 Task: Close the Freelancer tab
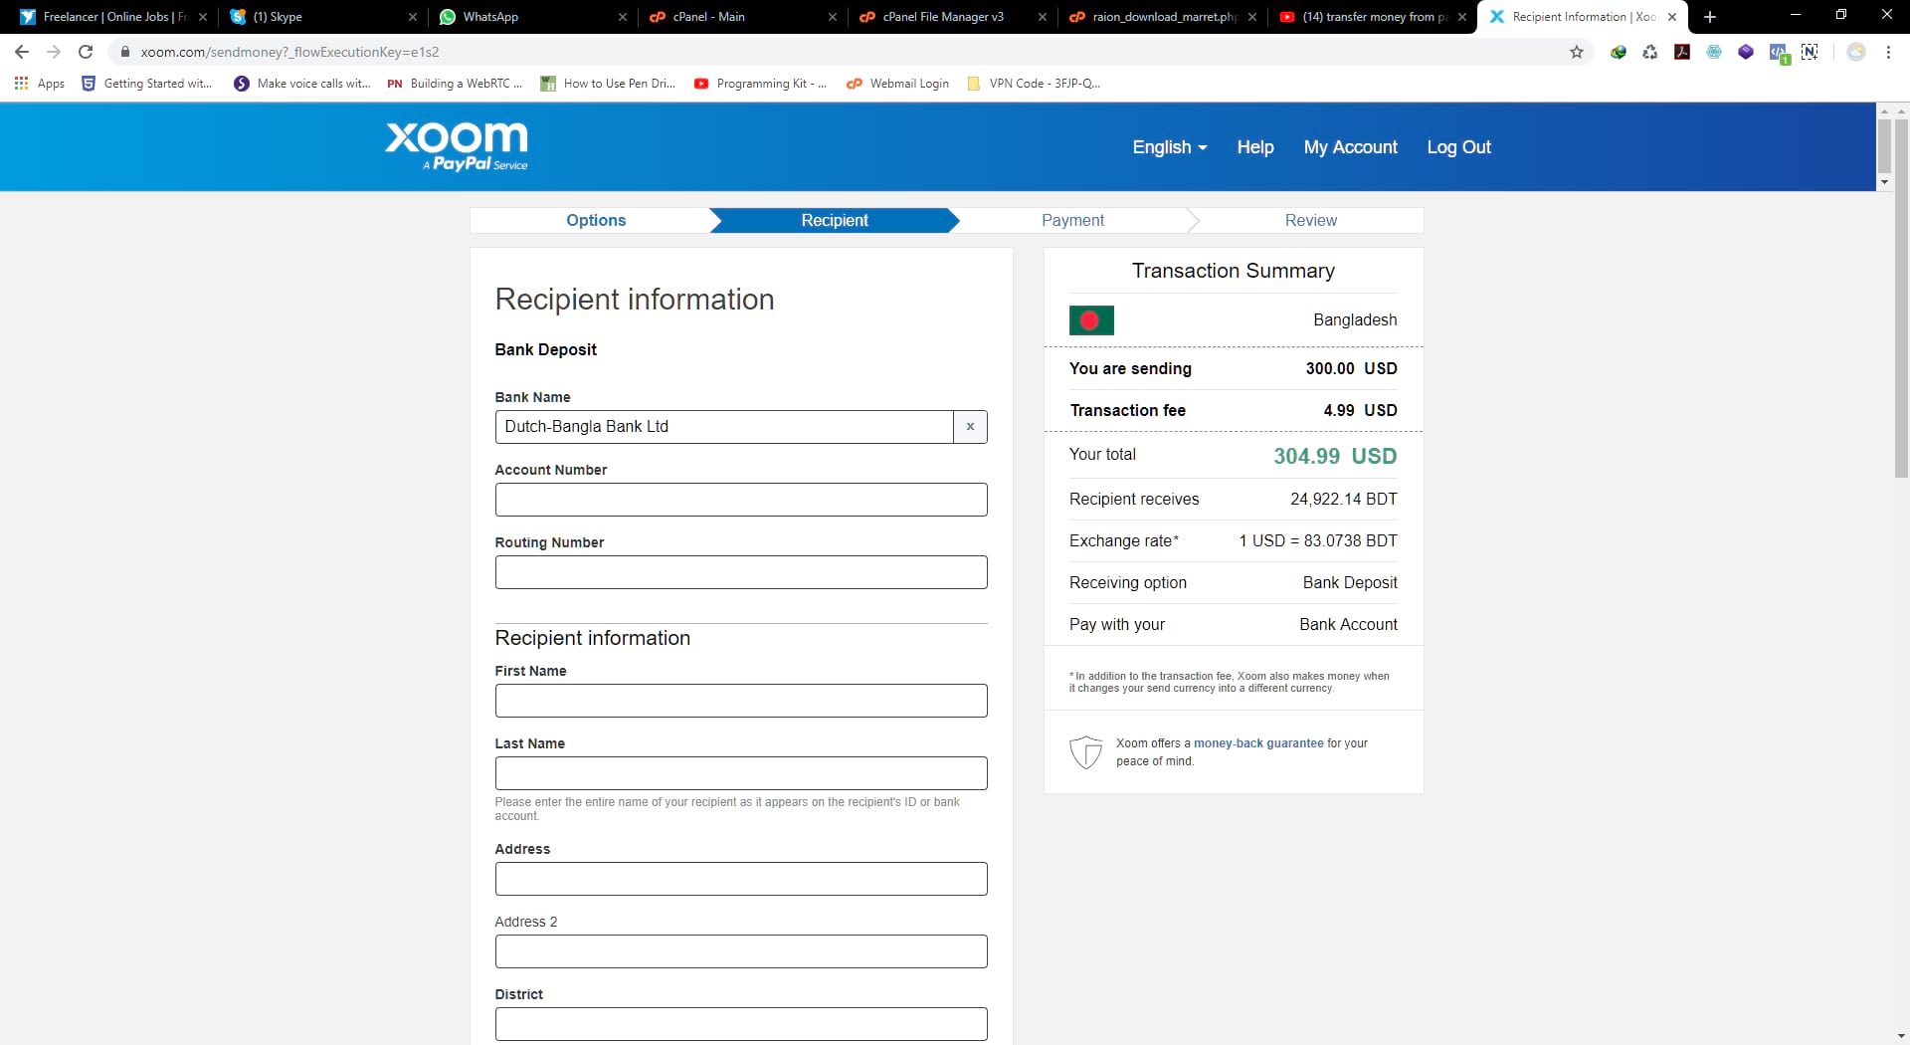point(203,17)
